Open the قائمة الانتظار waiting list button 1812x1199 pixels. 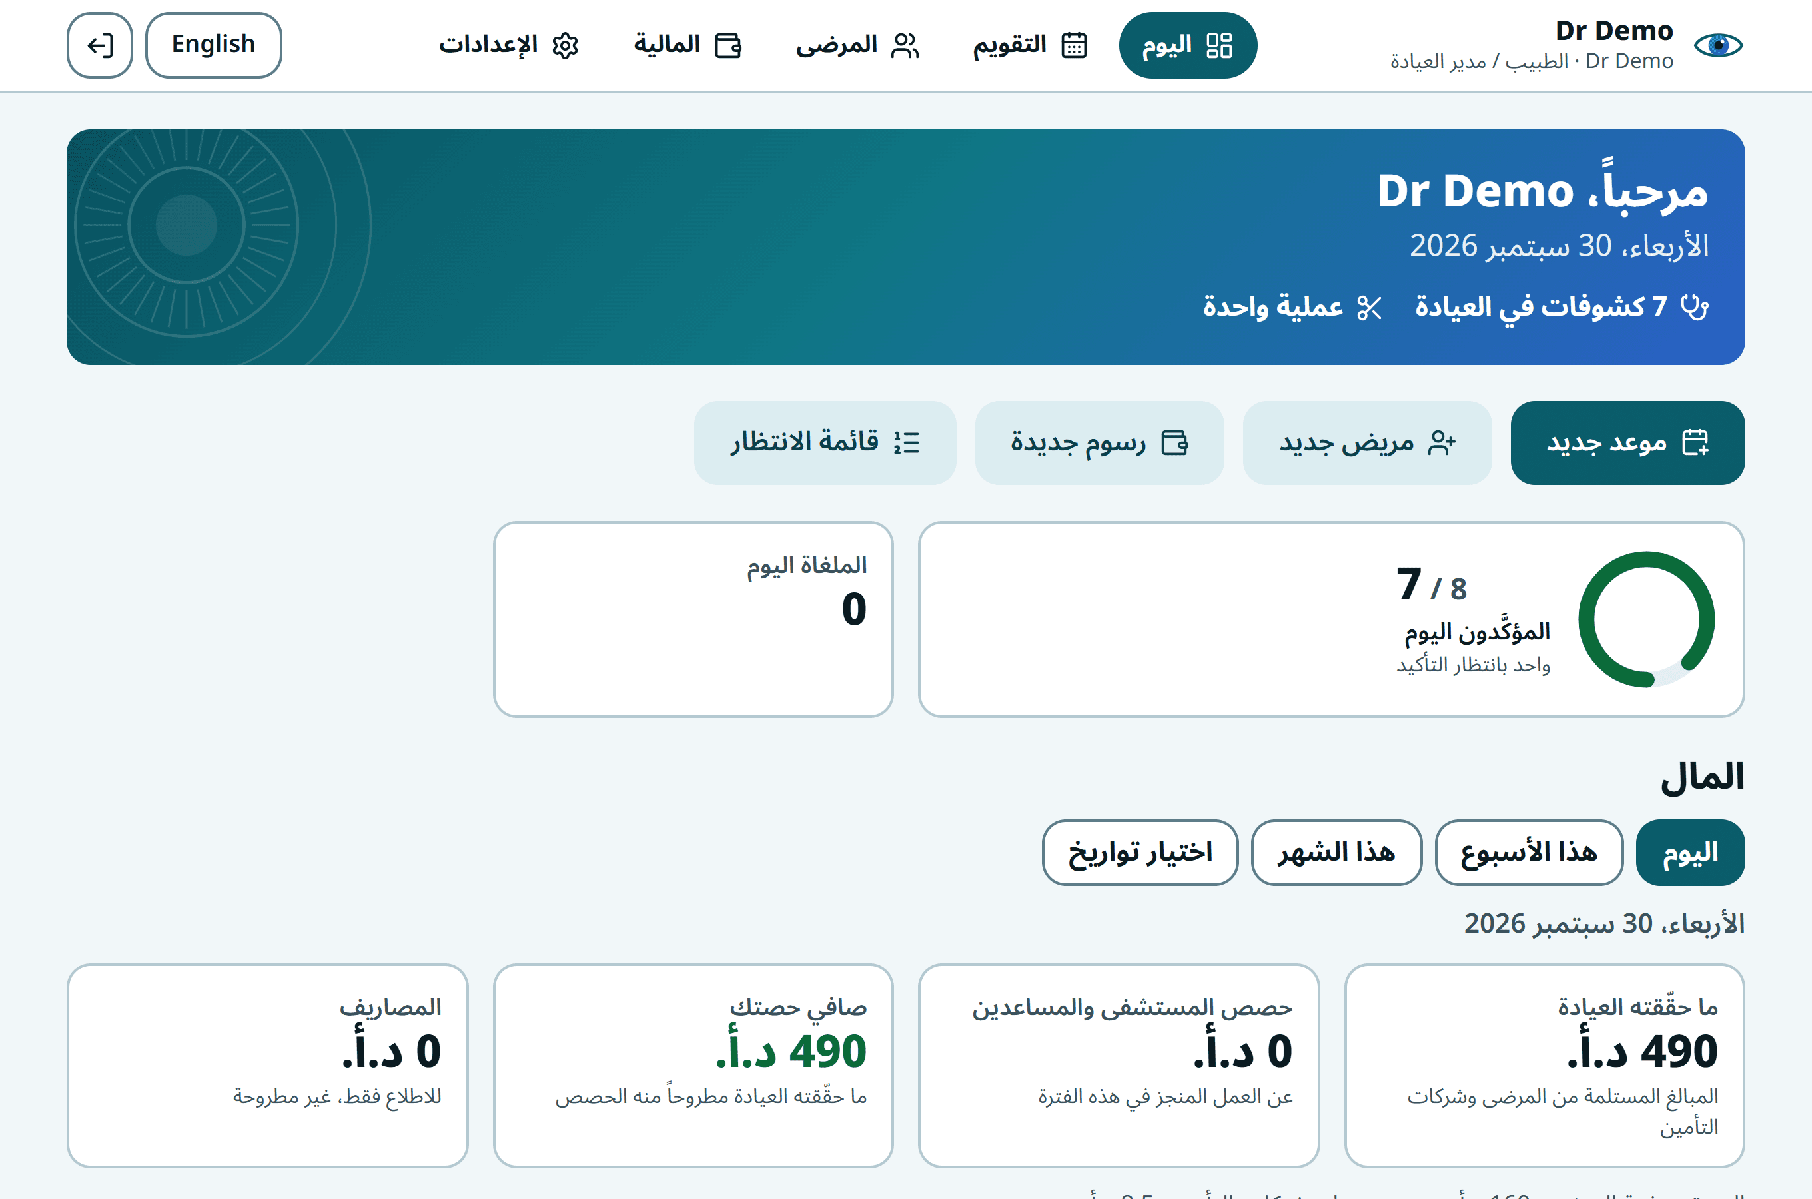point(825,443)
